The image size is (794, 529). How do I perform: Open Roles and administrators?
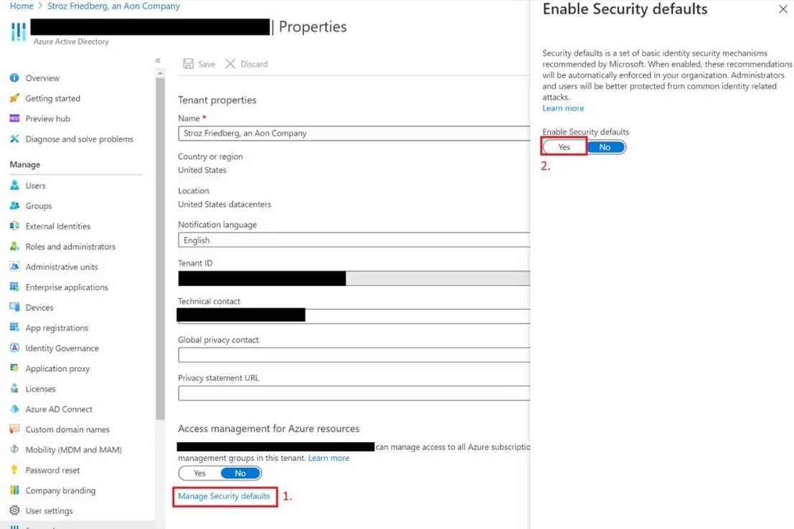coord(70,246)
